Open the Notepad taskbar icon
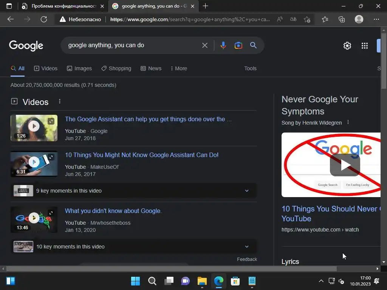Image resolution: width=387 pixels, height=290 pixels. [x=252, y=281]
